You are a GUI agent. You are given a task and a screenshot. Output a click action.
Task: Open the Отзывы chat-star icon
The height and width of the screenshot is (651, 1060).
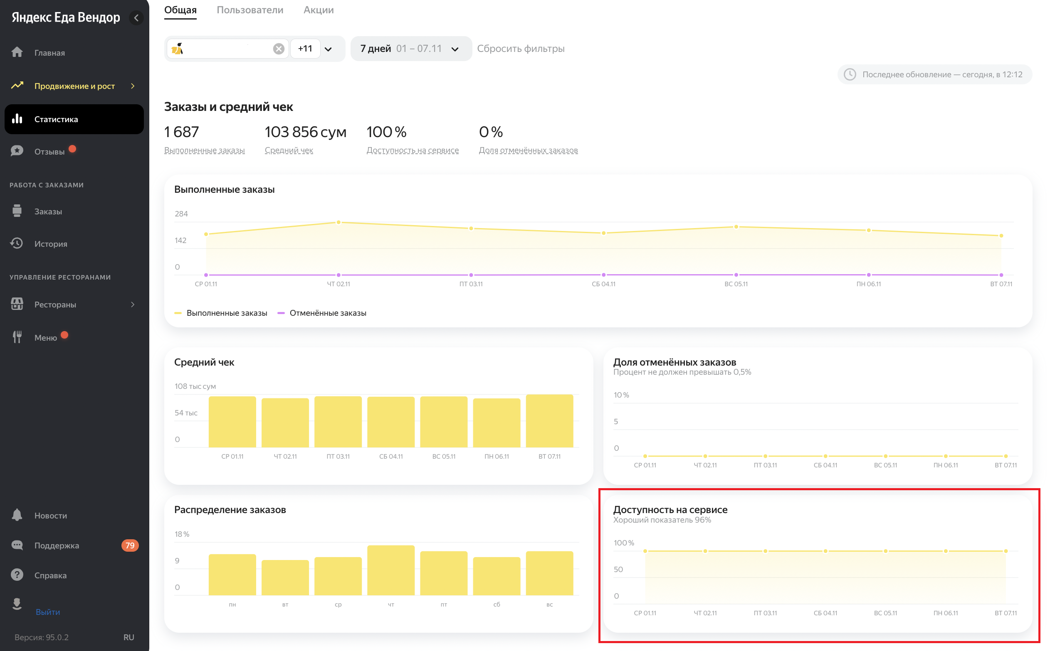pyautogui.click(x=17, y=151)
